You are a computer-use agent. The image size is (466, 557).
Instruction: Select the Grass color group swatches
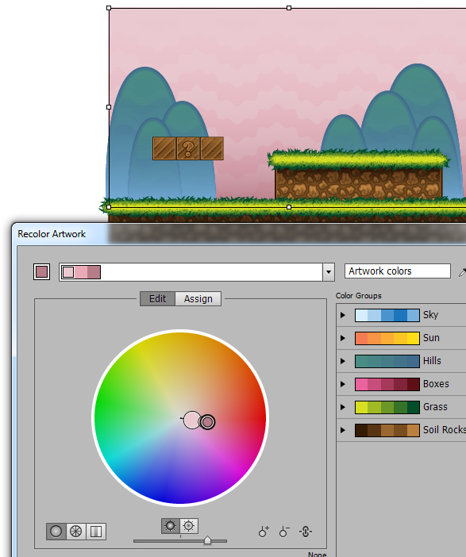click(x=387, y=408)
